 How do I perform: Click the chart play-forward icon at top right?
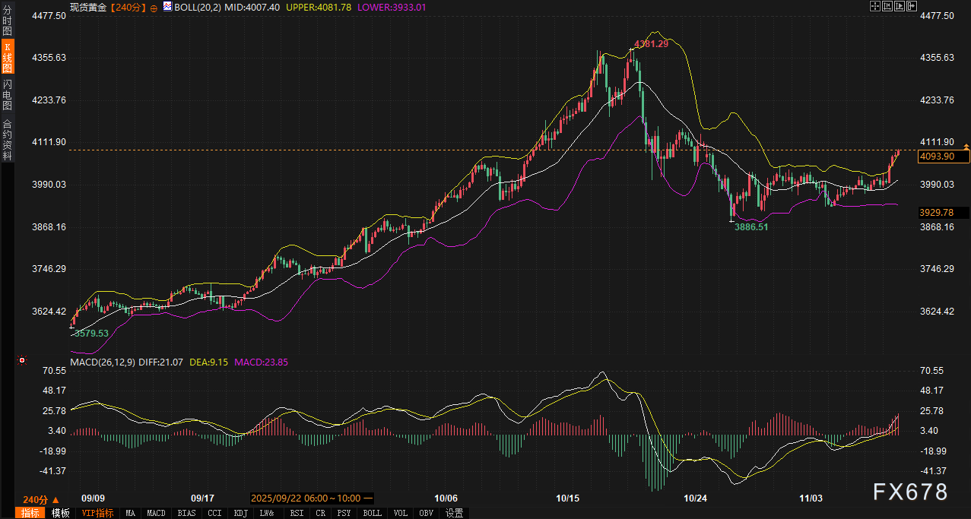point(900,6)
